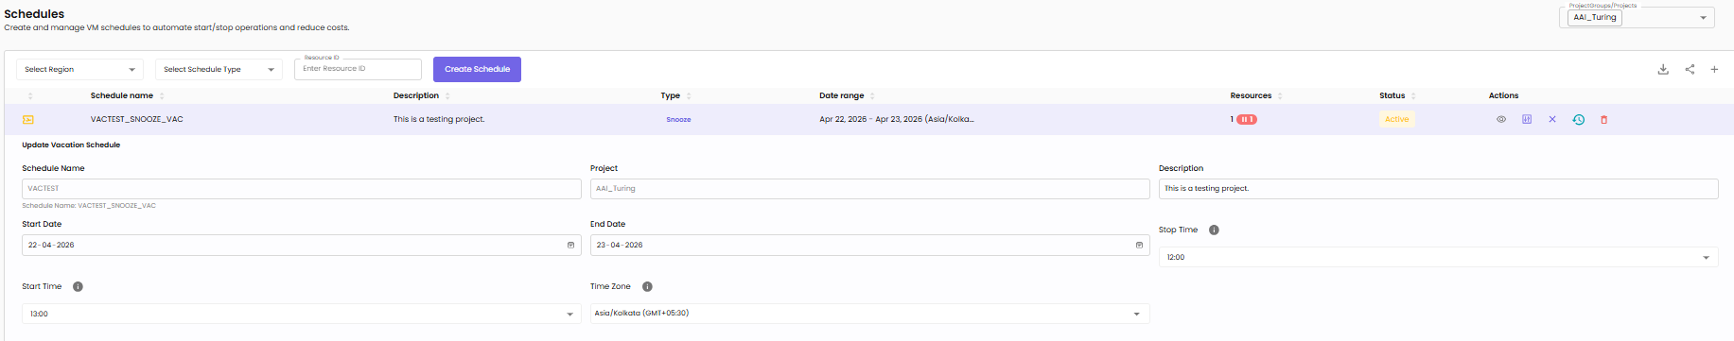
Task: Click VACTEST_SNOOZE_VAC schedule name cell
Action: [137, 119]
